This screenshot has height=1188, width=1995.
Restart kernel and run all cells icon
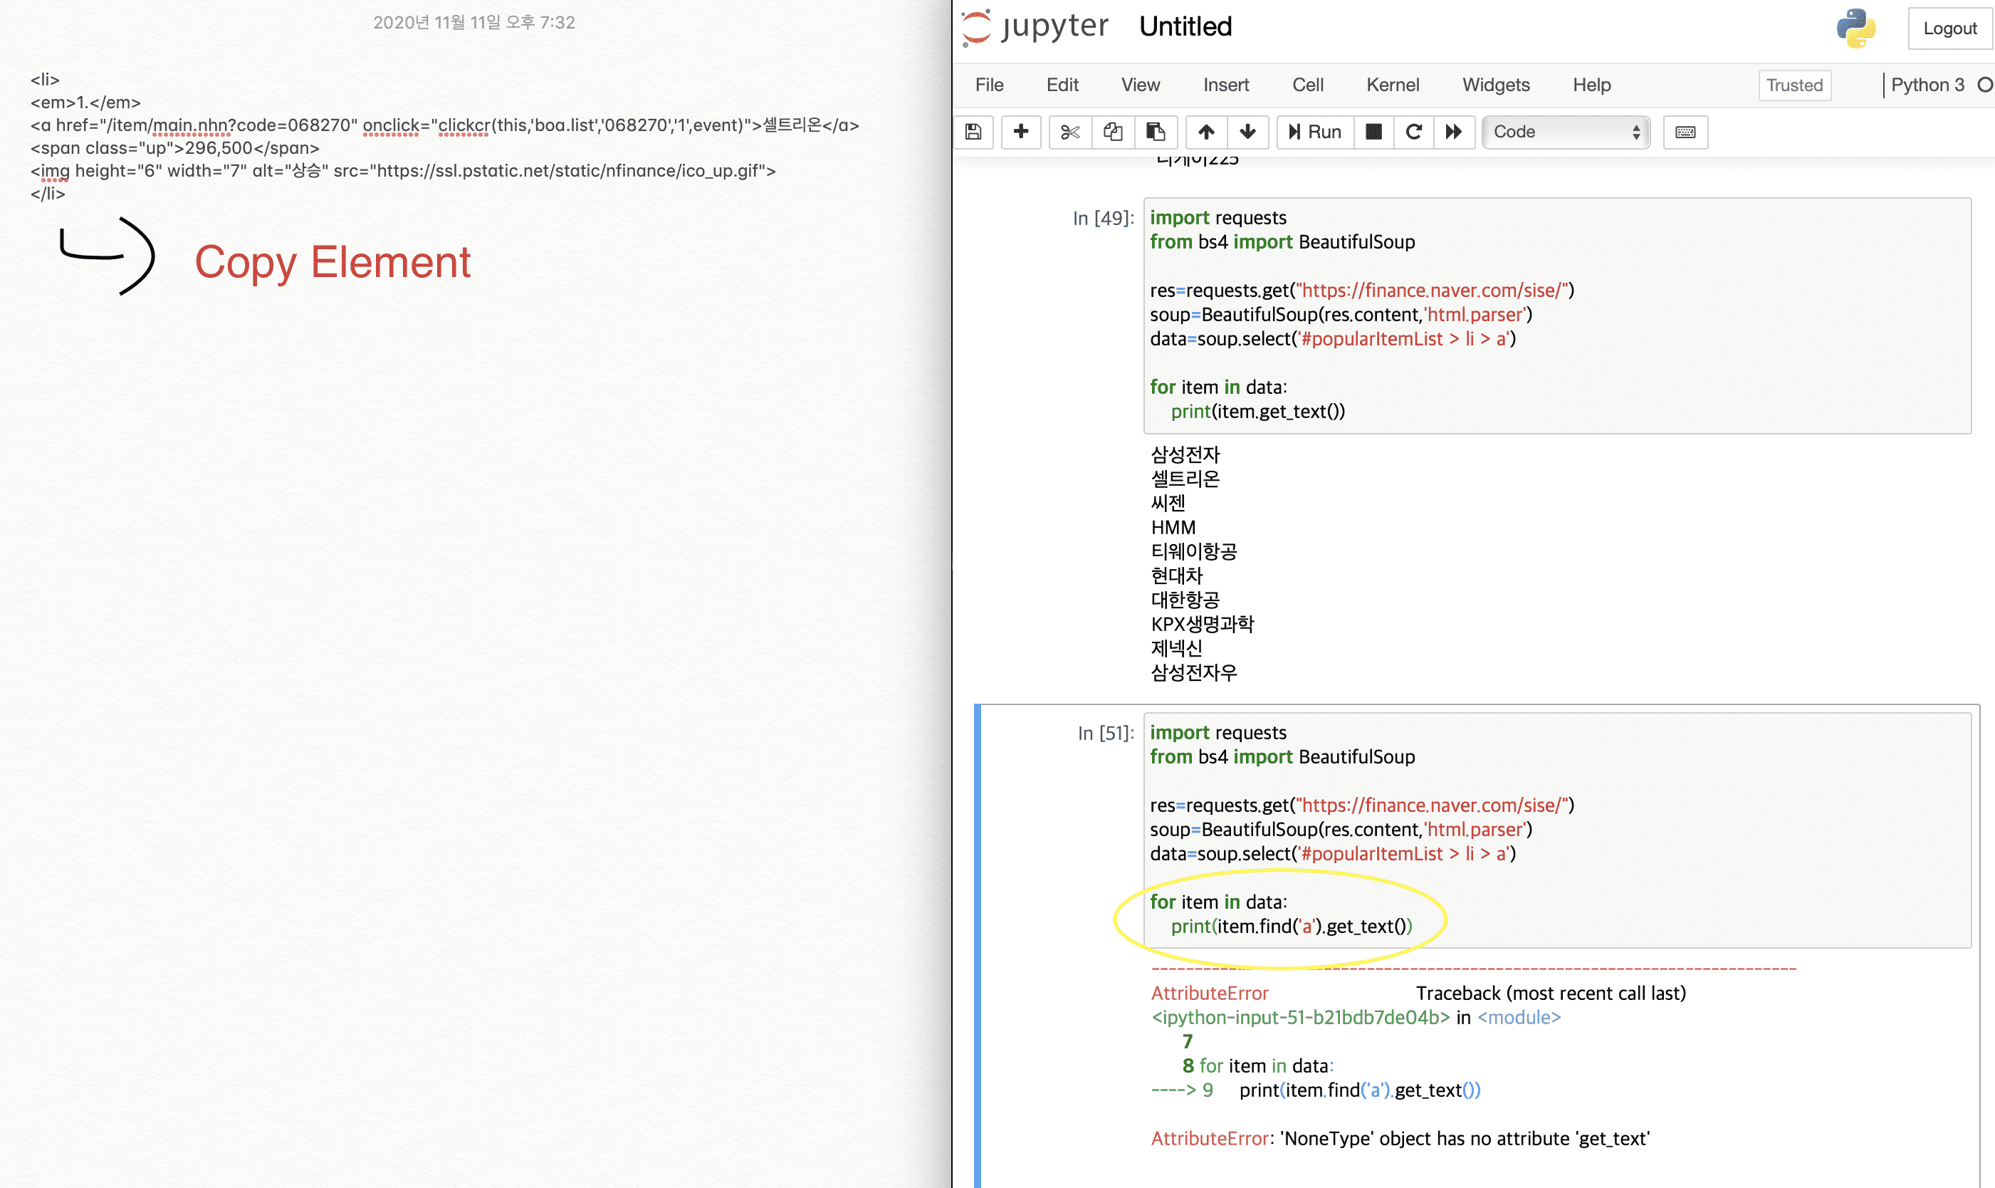(1454, 132)
